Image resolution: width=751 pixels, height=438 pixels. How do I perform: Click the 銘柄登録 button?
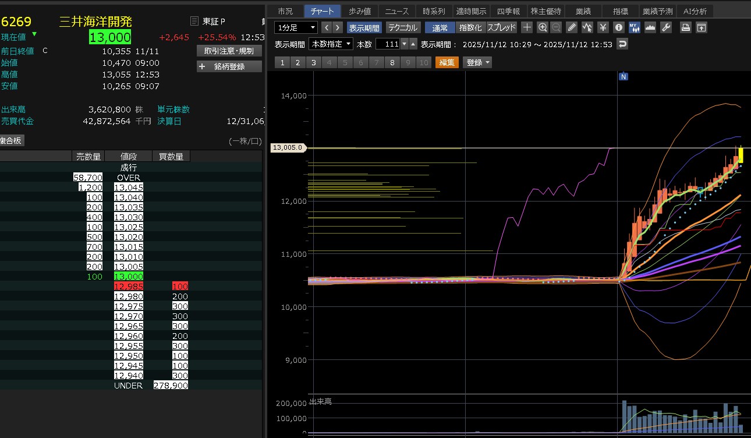pyautogui.click(x=229, y=66)
